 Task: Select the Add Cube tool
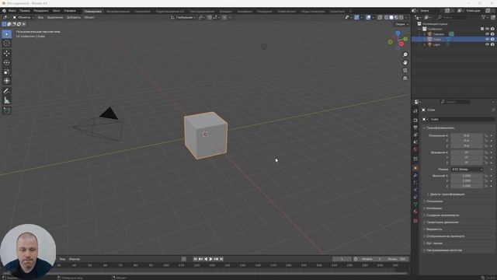click(7, 110)
